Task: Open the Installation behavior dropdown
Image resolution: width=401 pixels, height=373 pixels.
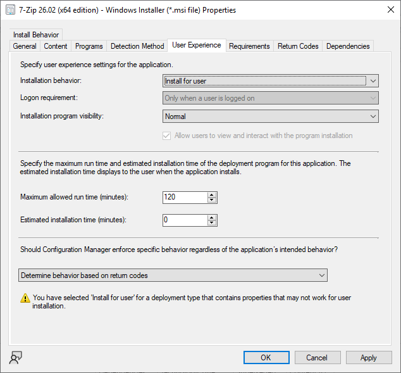Action: [271, 81]
